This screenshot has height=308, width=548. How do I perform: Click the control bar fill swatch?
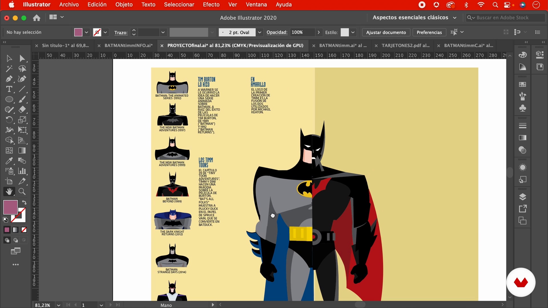pos(78,32)
